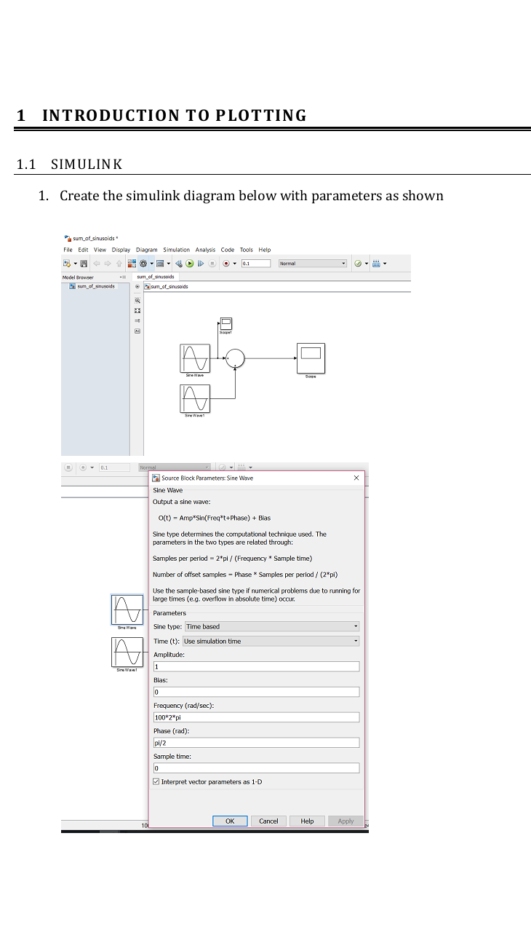
Task: Click the Step Forward simulation icon
Action: 201,263
